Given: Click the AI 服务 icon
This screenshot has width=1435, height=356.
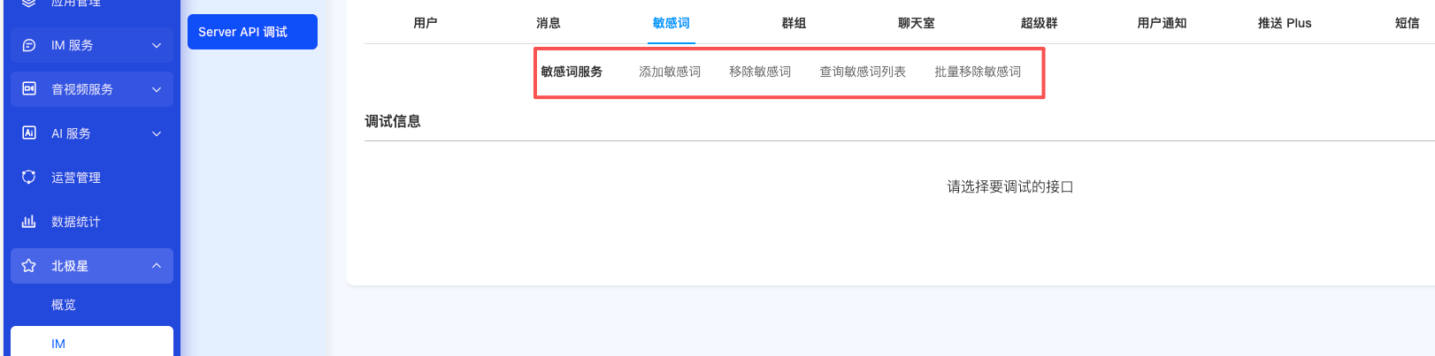Looking at the screenshot, I should 29,133.
